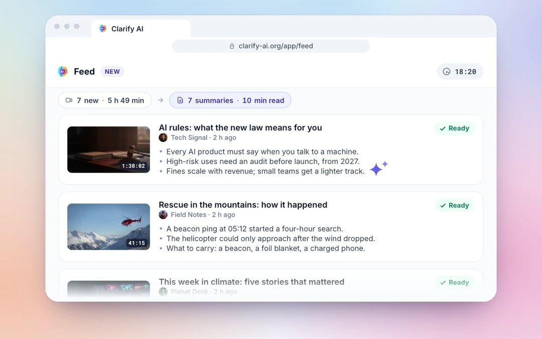This screenshot has height=339, width=542.
Task: Click the NEW badge next to Feed
Action: coord(112,72)
